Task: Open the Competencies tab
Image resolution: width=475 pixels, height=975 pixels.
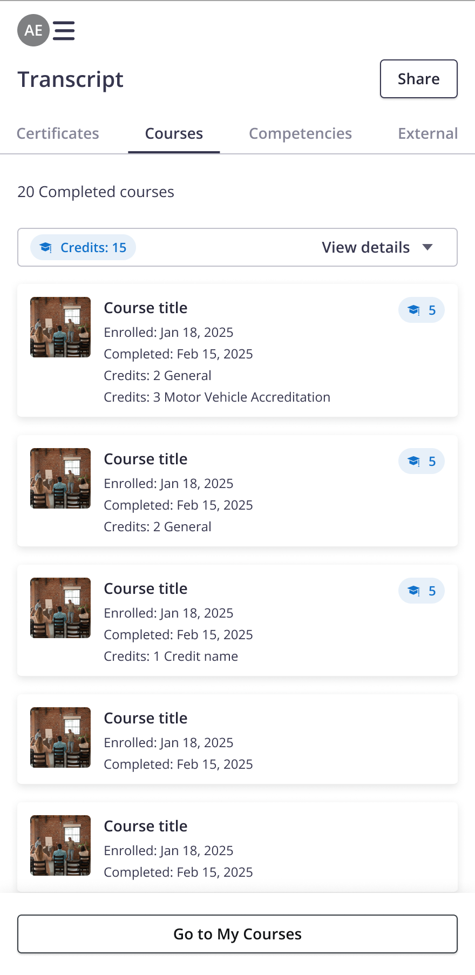Action: coord(300,134)
